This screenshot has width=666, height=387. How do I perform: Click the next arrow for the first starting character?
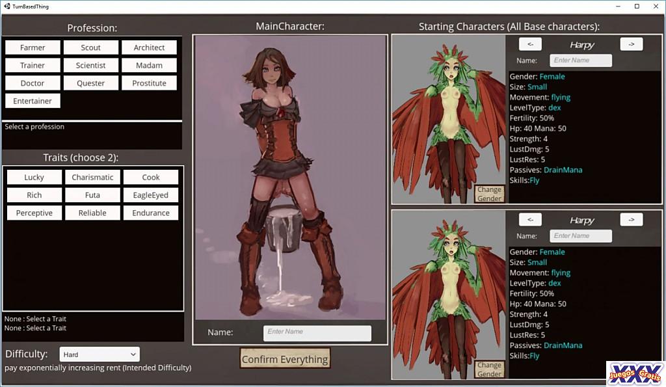pos(631,44)
